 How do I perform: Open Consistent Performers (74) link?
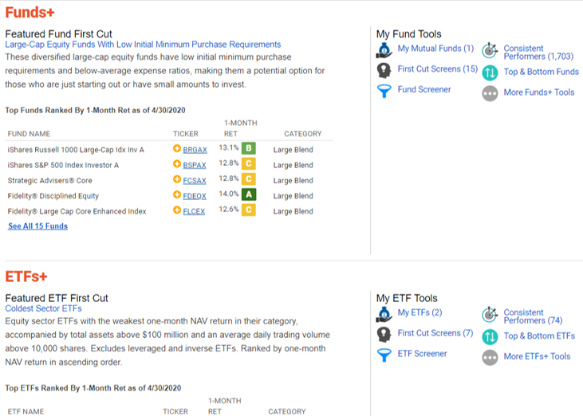click(x=534, y=316)
